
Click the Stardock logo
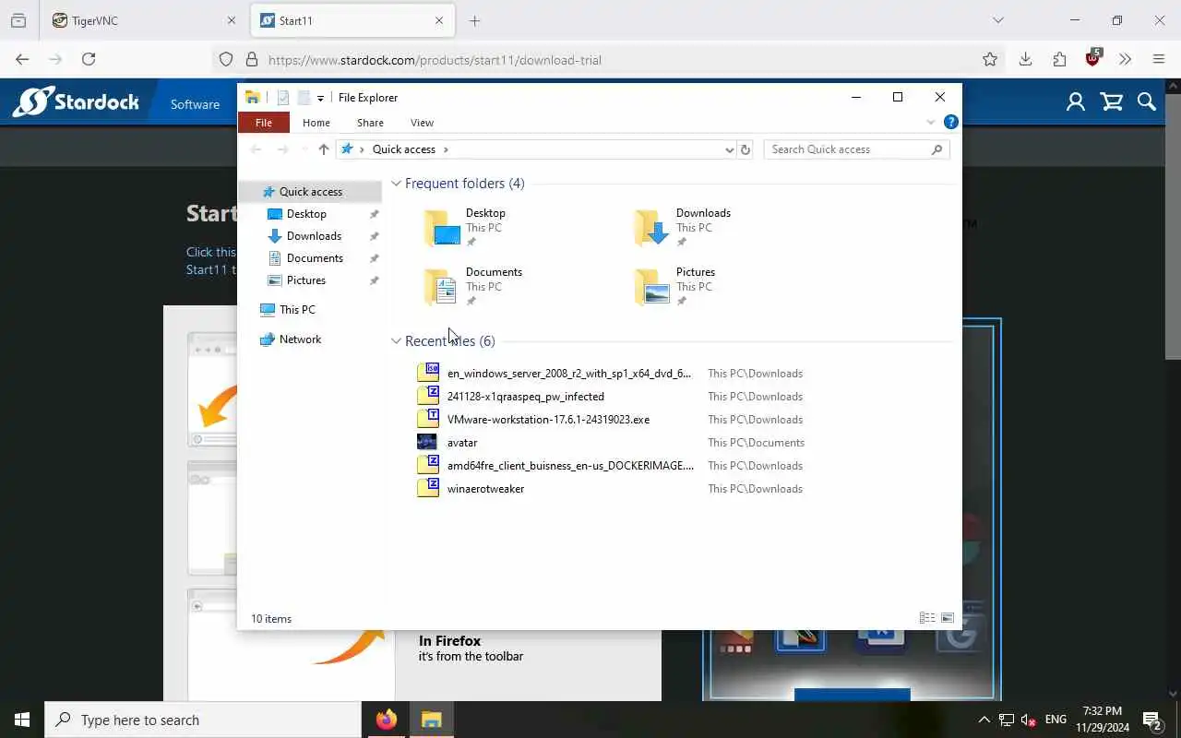[76, 101]
